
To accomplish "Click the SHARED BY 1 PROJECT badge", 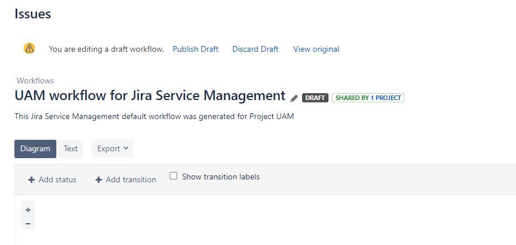I will (368, 98).
